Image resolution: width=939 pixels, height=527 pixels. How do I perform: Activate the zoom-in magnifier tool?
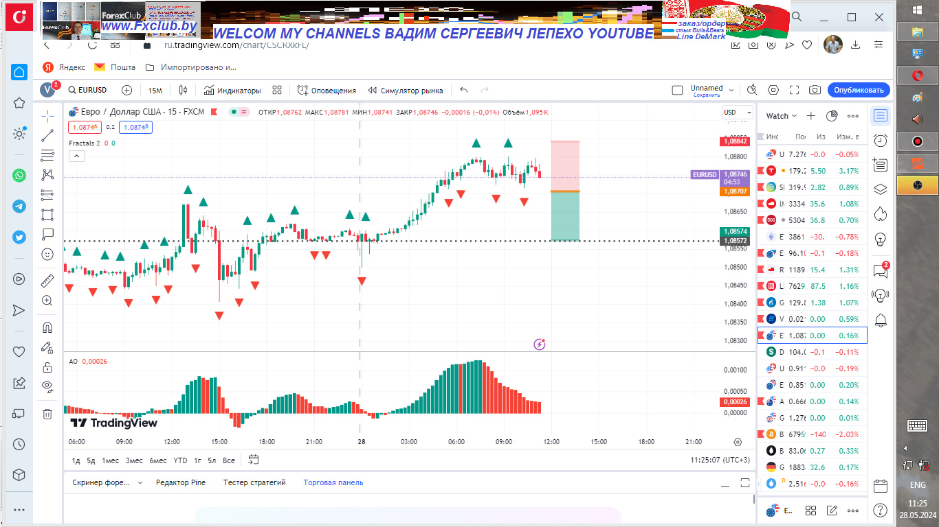pyautogui.click(x=47, y=301)
